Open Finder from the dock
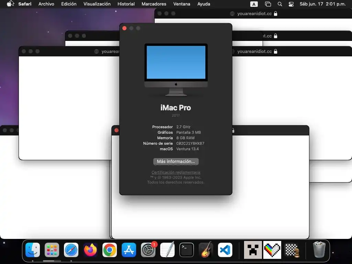The height and width of the screenshot is (264, 352). click(x=33, y=250)
